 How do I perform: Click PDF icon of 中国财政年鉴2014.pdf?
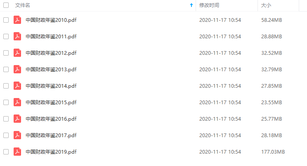[x=17, y=86]
